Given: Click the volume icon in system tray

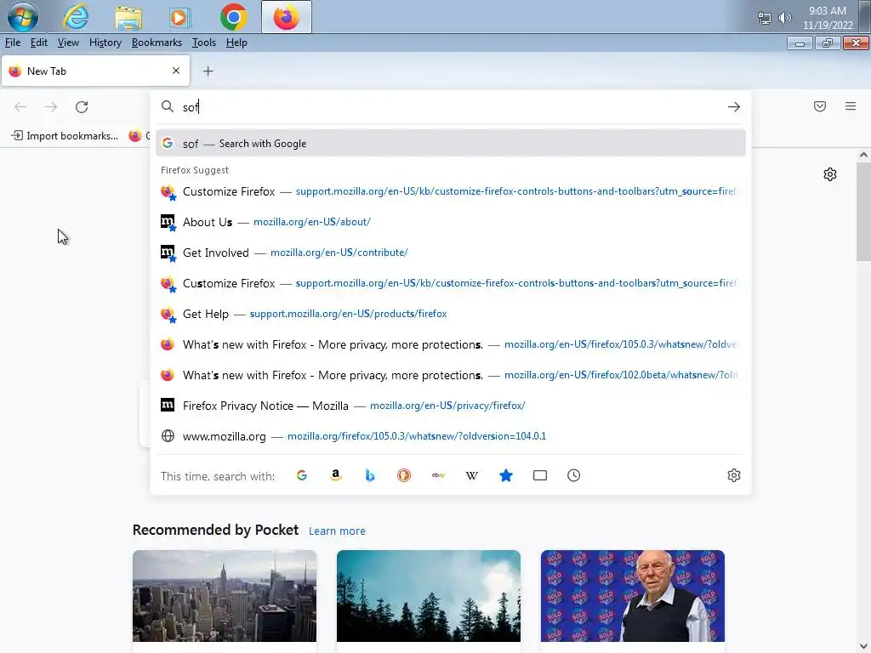Looking at the screenshot, I should (x=785, y=18).
